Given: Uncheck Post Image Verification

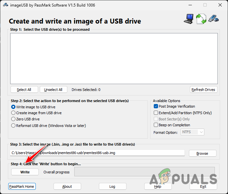Looking at the screenshot, I should (156, 106).
